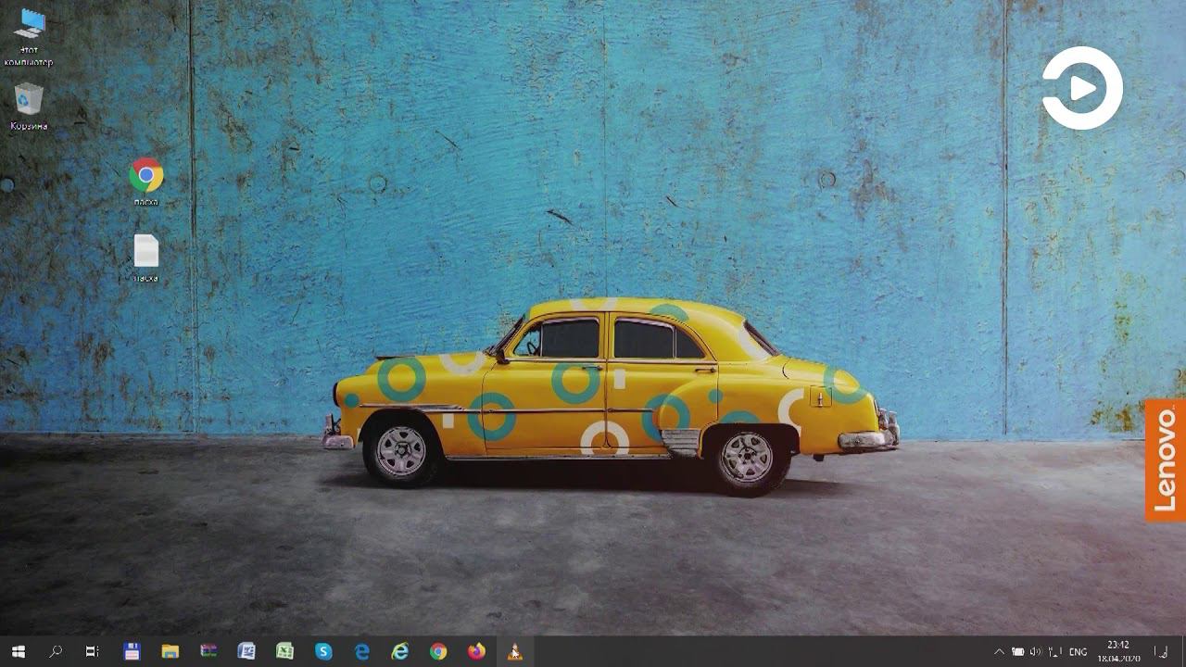Open the Action Center notifications panel
The image size is (1186, 667).
tap(1161, 652)
